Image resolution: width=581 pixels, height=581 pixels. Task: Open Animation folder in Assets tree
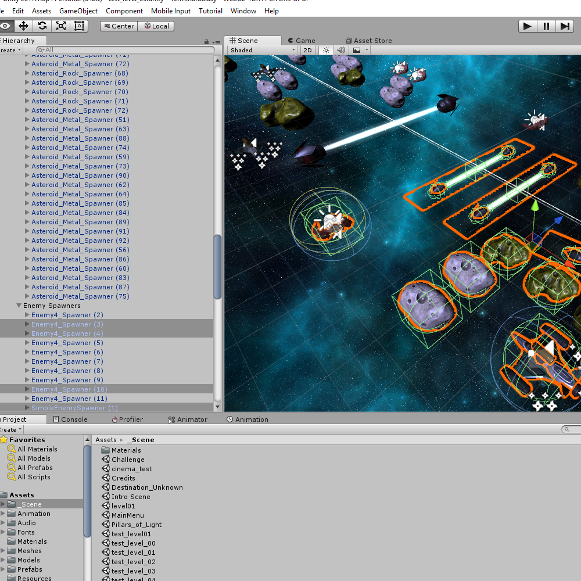[34, 514]
